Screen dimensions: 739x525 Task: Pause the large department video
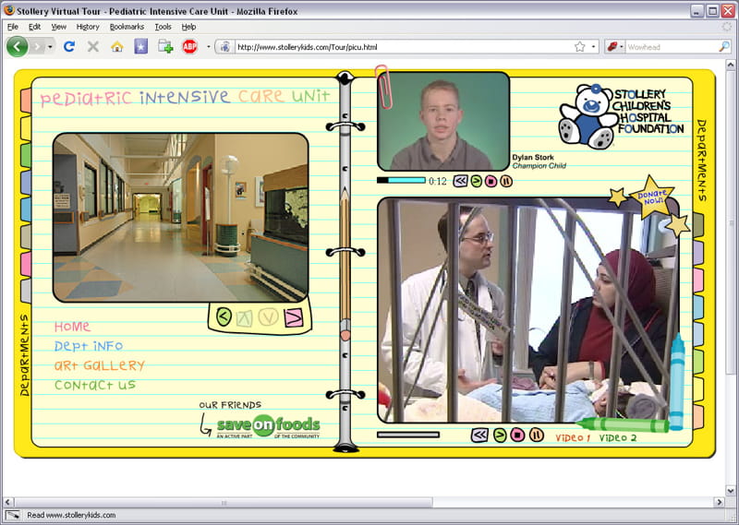[536, 436]
